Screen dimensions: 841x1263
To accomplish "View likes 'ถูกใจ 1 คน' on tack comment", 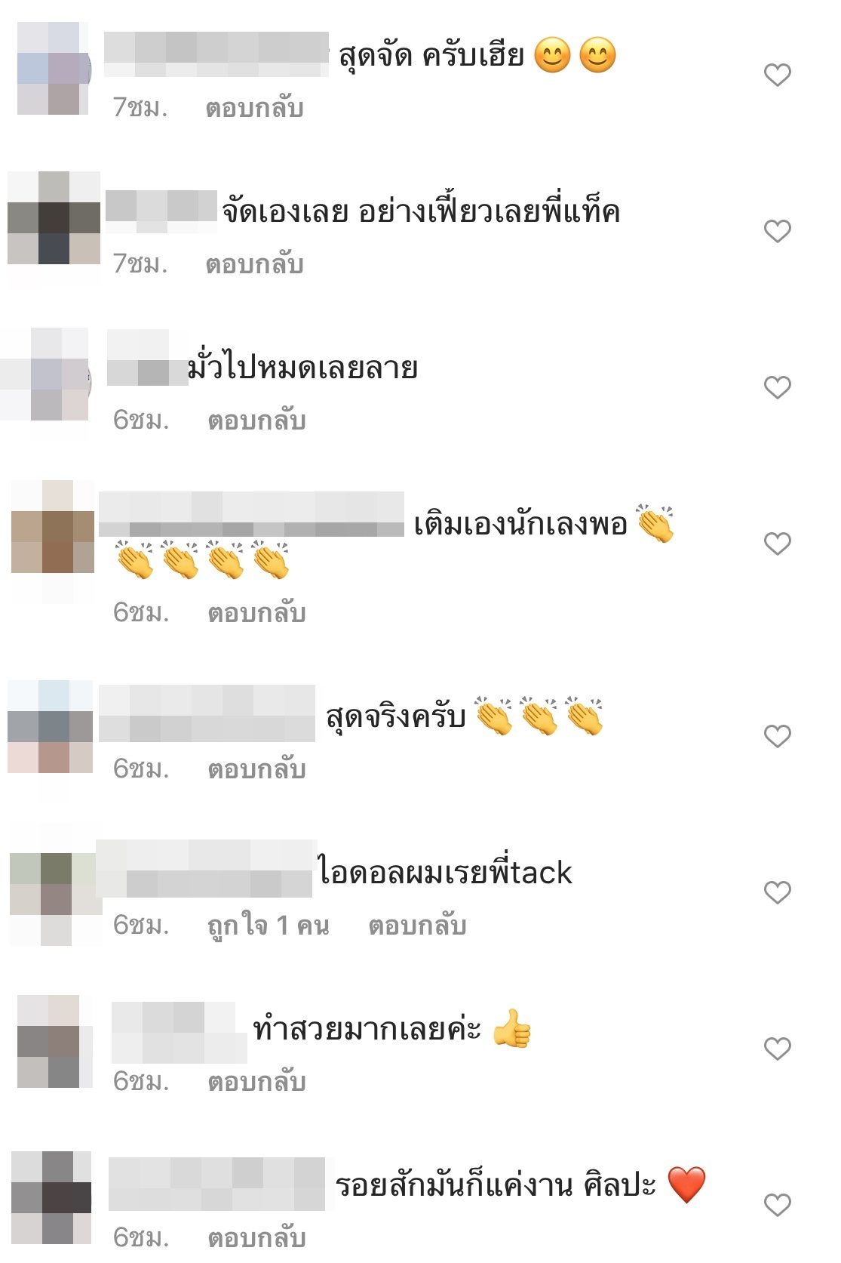I will coord(268,925).
